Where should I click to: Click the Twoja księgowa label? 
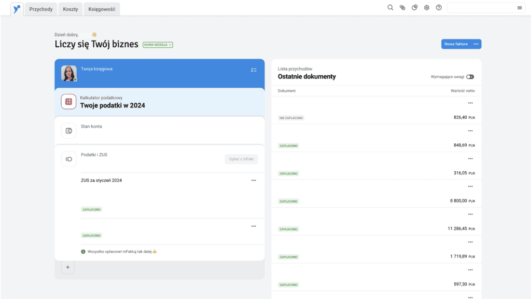[x=96, y=69]
